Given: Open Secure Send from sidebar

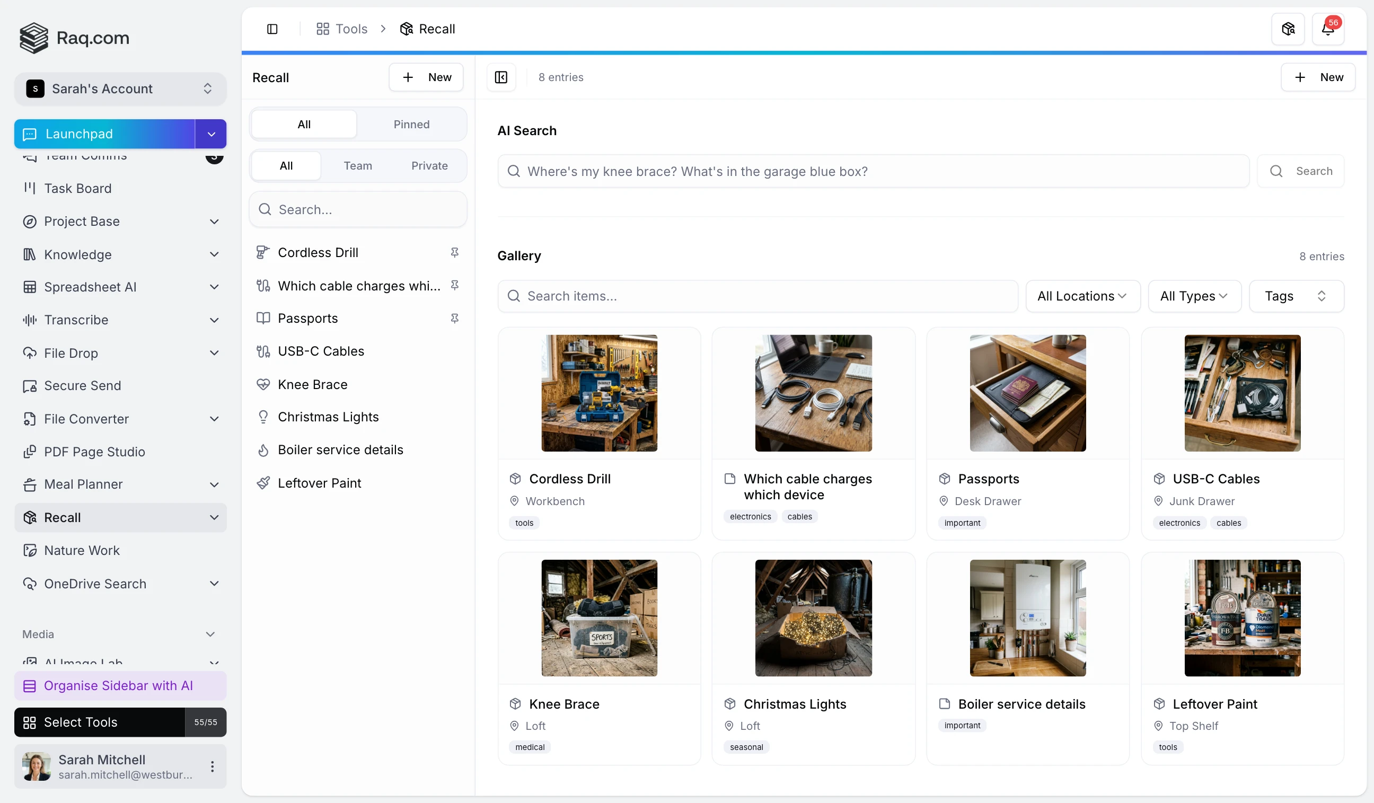Looking at the screenshot, I should pos(82,385).
